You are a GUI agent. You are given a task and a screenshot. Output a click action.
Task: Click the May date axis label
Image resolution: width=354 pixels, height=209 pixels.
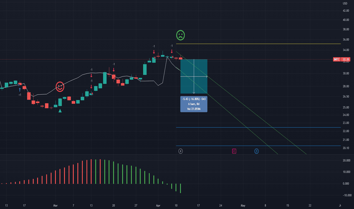(x=243, y=205)
